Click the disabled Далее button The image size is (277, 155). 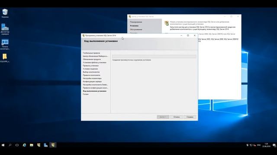[x=163, y=117]
